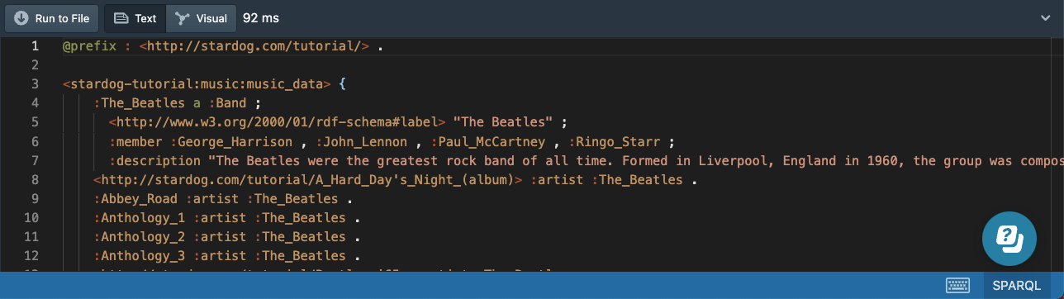The image size is (1064, 299).
Task: Switch to Text results view
Action: [x=135, y=18]
